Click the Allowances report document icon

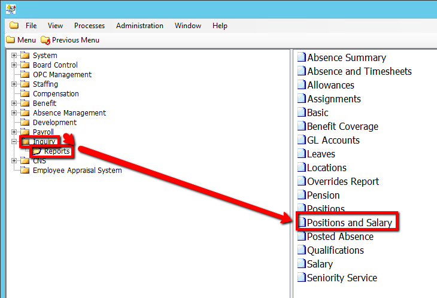(x=302, y=86)
